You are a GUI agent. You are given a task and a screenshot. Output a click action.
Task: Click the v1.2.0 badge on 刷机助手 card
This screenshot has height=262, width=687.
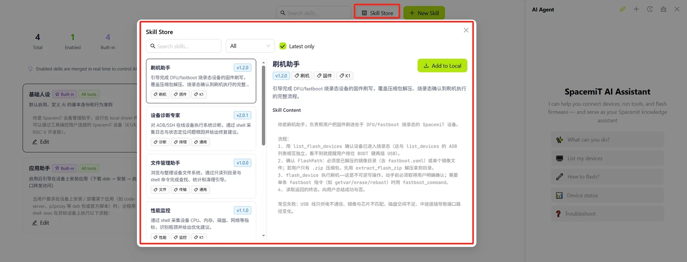coord(243,68)
